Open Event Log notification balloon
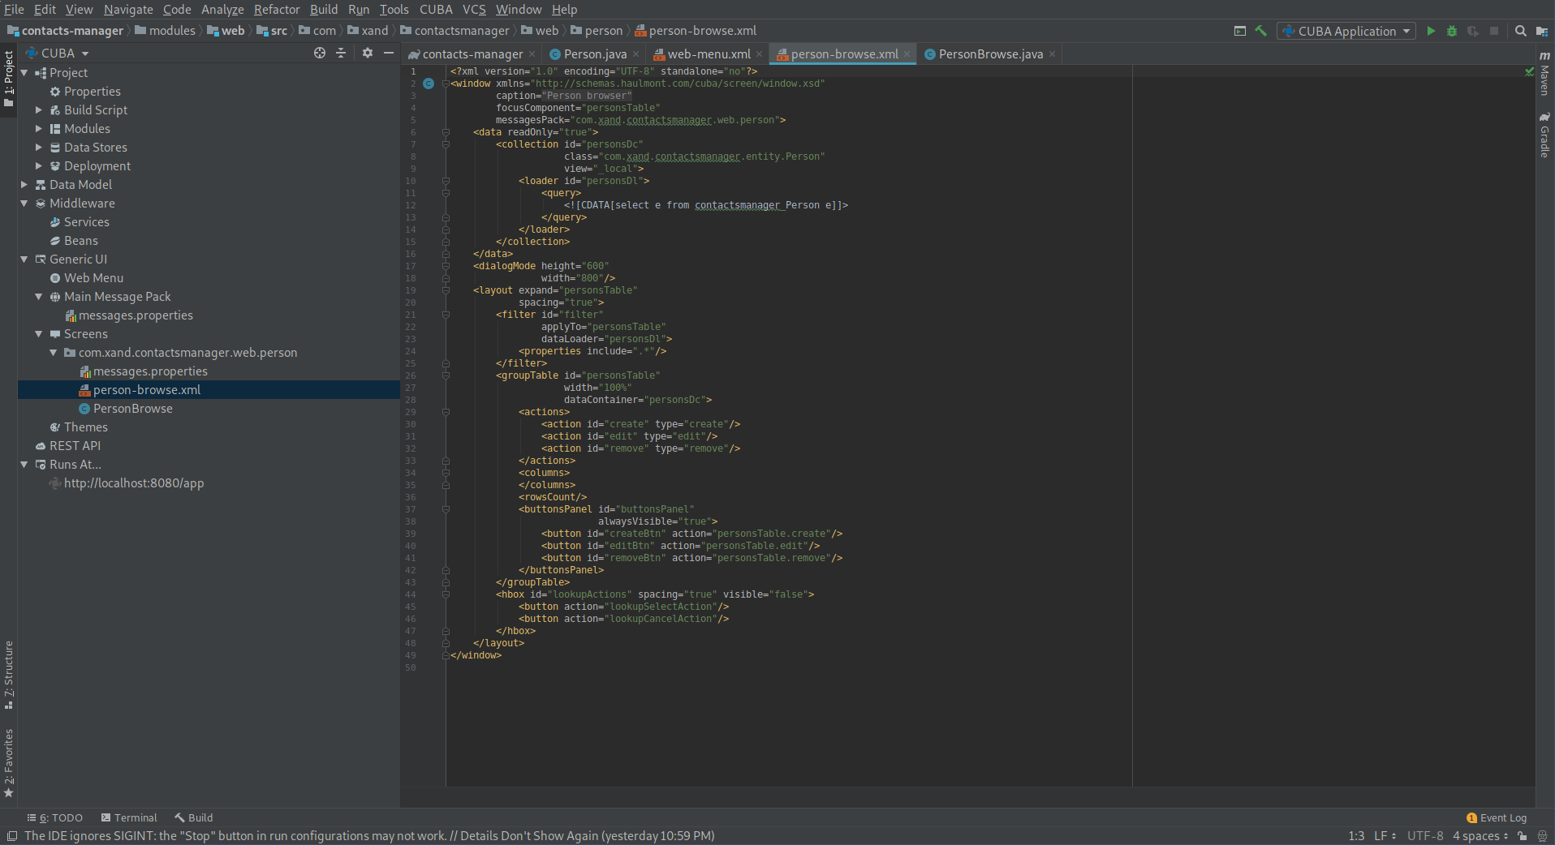Viewport: 1555px width, 845px height. point(1497,817)
